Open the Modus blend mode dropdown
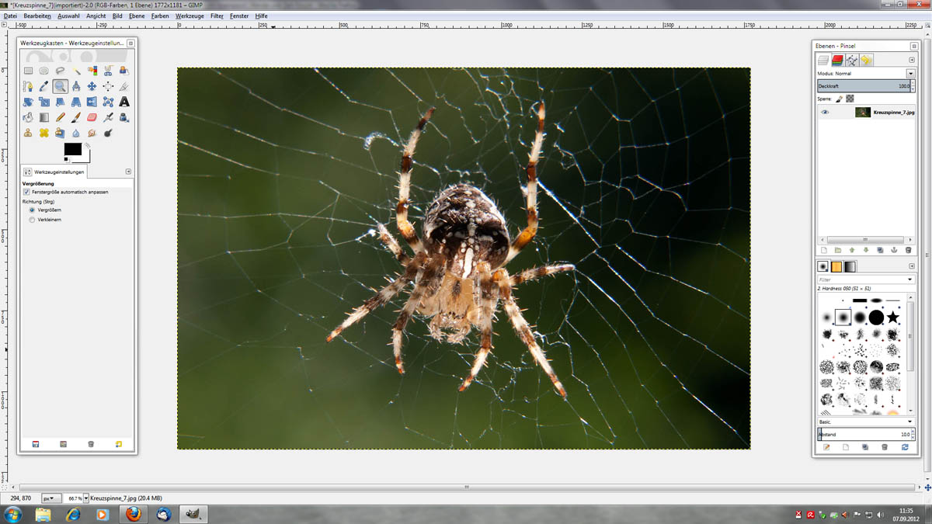This screenshot has width=932, height=524. click(x=910, y=73)
